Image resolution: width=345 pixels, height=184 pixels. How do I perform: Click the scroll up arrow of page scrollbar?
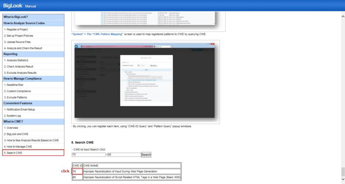(x=343, y=16)
